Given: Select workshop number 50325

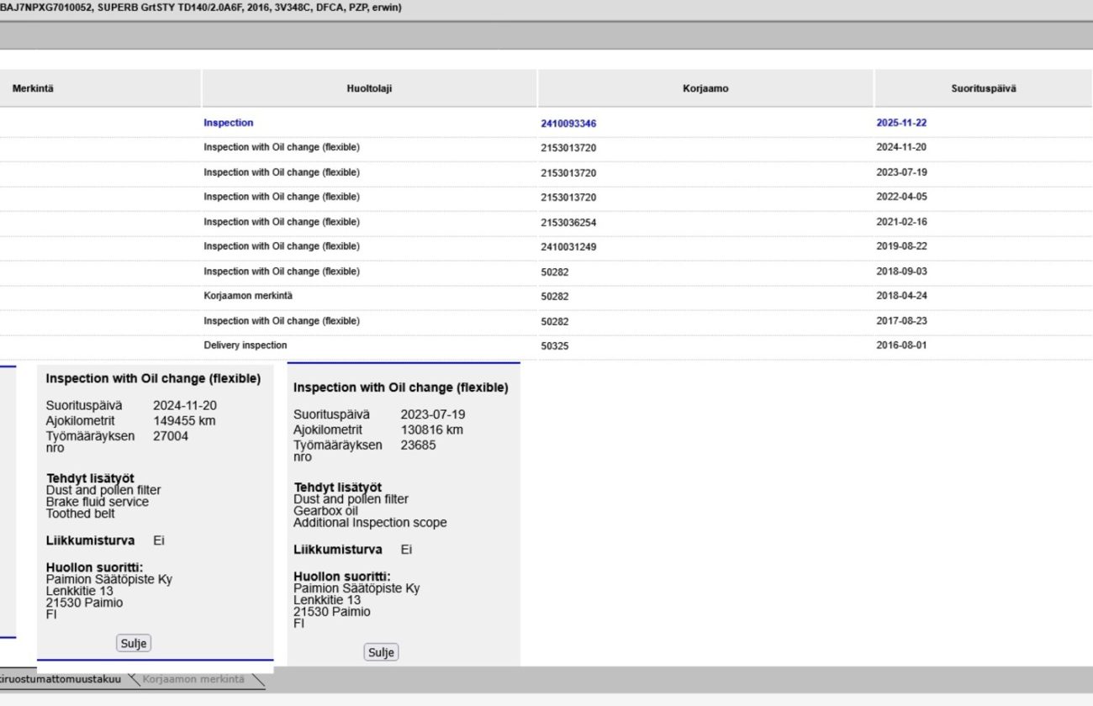Looking at the screenshot, I should click(x=555, y=345).
